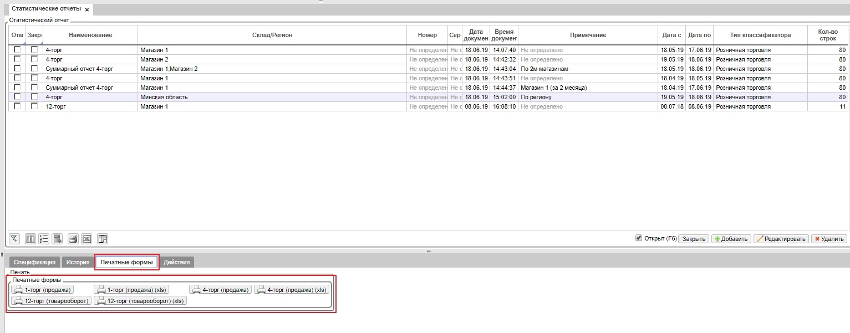This screenshot has width=850, height=333.
Task: Click the Редактировать button
Action: (781, 239)
